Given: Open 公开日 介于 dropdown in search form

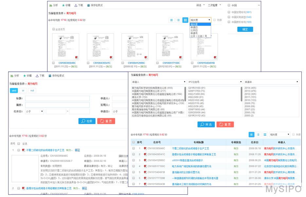Looking at the screenshot, I should pyautogui.click(x=35, y=111).
